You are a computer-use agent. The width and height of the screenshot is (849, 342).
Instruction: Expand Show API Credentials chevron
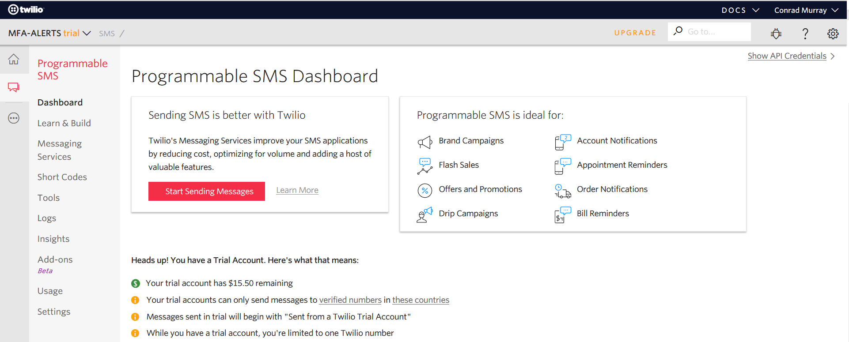point(833,56)
